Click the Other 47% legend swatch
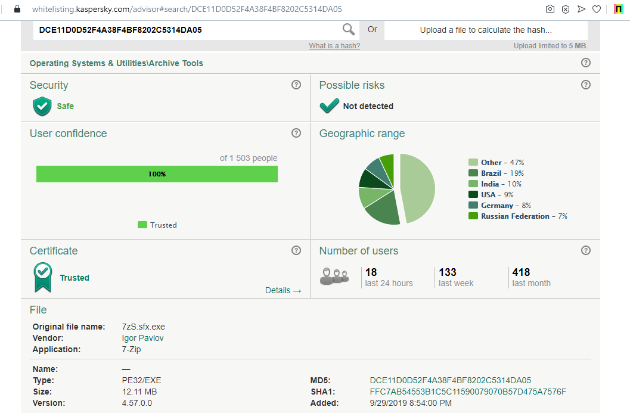The width and height of the screenshot is (630, 413). point(473,162)
